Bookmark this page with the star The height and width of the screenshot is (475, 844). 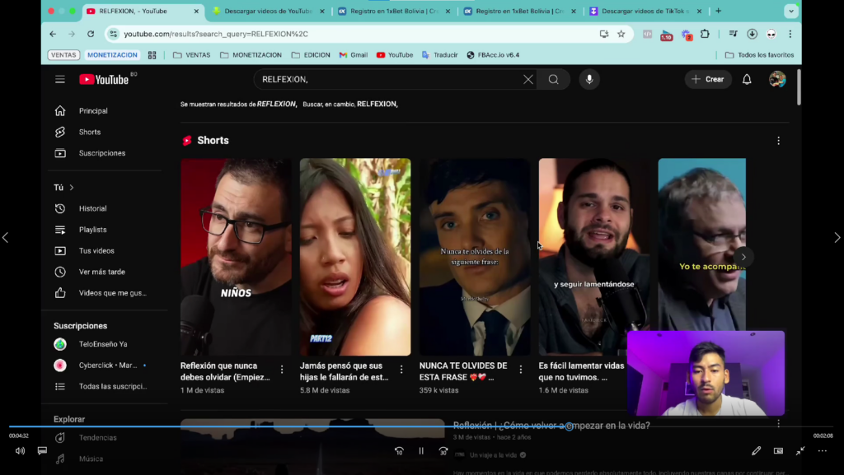(621, 34)
